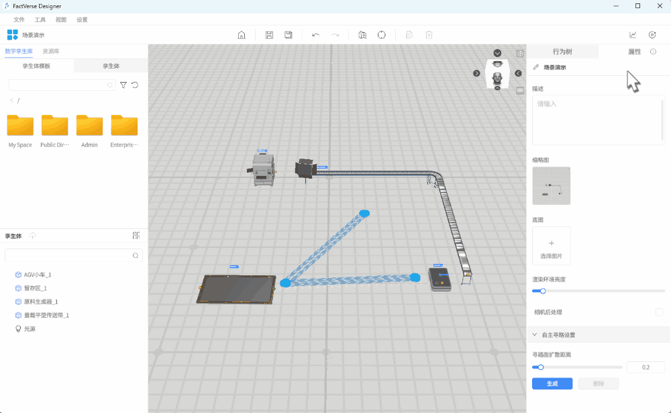Open the chart statistics icon at top right
The height and width of the screenshot is (413, 671).
click(x=633, y=35)
